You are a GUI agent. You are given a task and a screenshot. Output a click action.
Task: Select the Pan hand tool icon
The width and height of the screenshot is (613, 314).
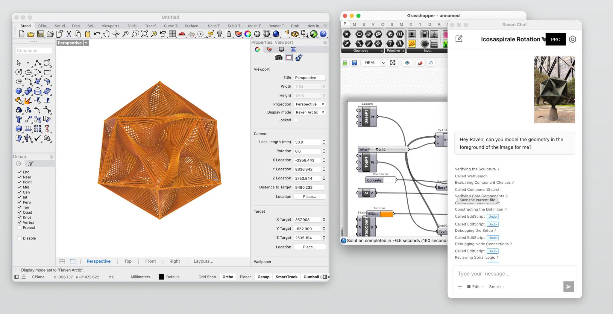[x=106, y=34]
